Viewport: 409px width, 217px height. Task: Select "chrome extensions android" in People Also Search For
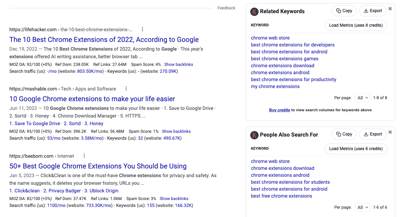pos(280,175)
